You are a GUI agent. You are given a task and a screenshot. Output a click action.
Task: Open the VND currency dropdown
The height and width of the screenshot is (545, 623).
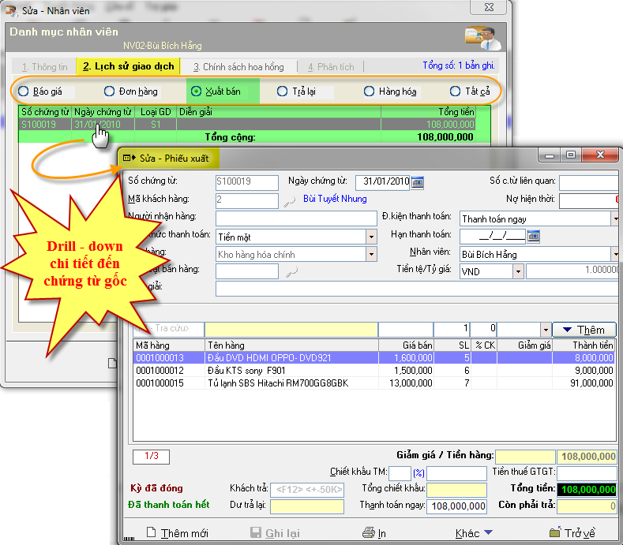click(x=518, y=271)
